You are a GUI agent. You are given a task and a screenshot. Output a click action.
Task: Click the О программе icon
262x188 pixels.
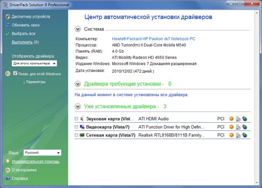(7, 170)
